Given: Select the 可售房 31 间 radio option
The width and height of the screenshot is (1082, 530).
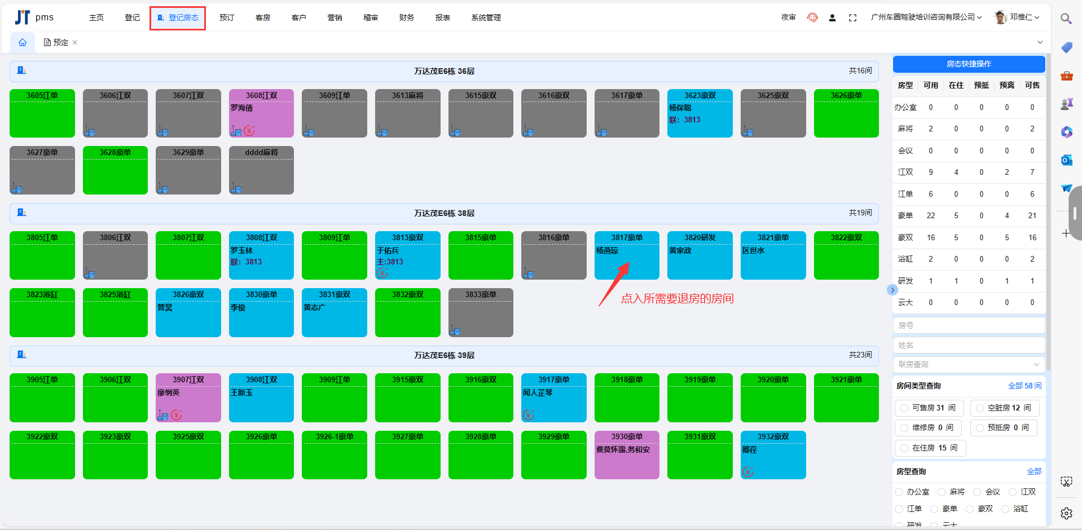Looking at the screenshot, I should point(904,408).
